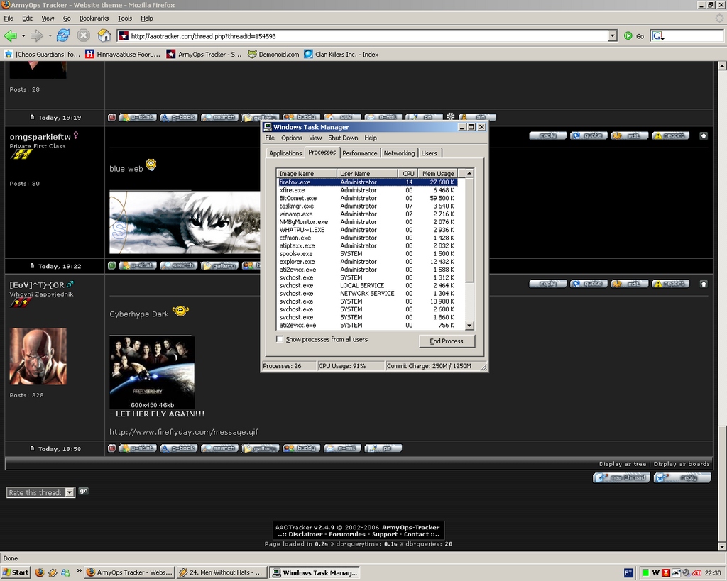Report the [EoV]^T}{OR post
The height and width of the screenshot is (581, 727).
click(x=670, y=284)
